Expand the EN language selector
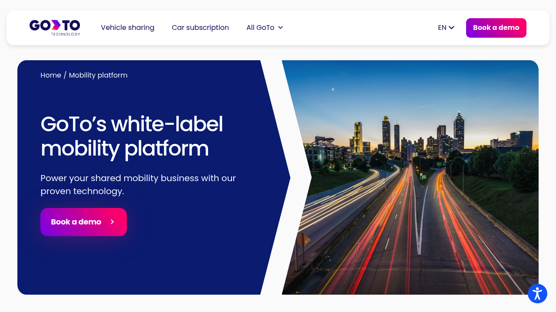This screenshot has height=312, width=556. pyautogui.click(x=446, y=28)
